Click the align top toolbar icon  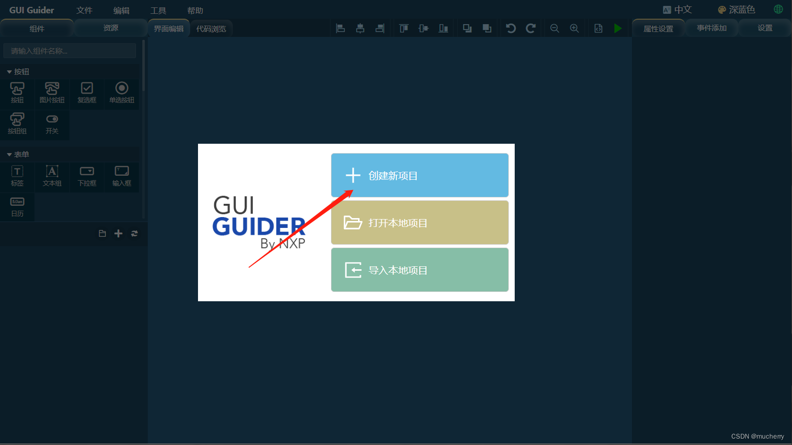click(x=404, y=29)
